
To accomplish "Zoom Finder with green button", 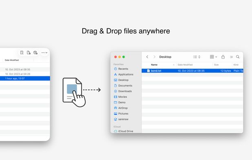I will (124, 57).
